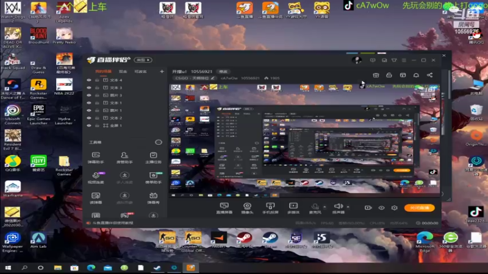488x274 pixels.
Task: Open Windows Start menu
Action: pyautogui.click(x=8, y=268)
